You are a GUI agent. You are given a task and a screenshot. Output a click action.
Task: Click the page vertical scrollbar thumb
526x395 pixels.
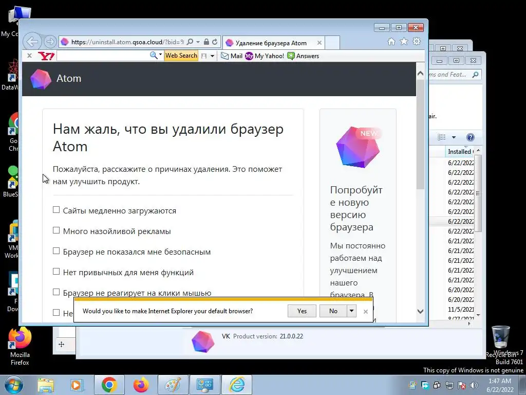point(420,134)
